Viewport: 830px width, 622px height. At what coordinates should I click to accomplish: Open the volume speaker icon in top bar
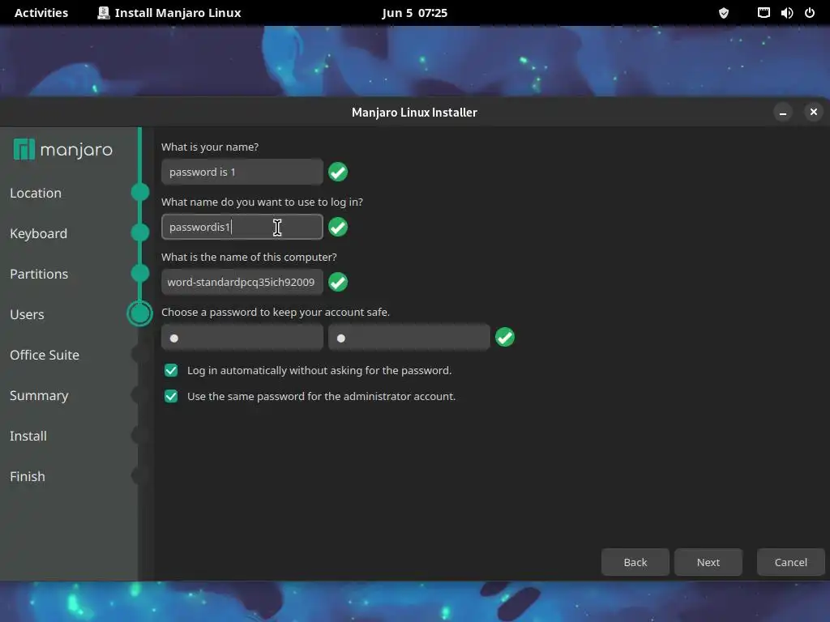point(786,13)
